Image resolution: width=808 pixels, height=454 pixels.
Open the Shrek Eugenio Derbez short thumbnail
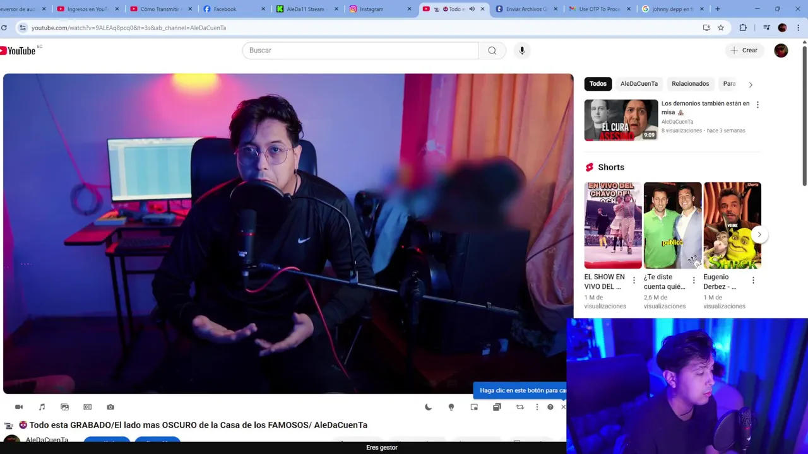(x=732, y=226)
